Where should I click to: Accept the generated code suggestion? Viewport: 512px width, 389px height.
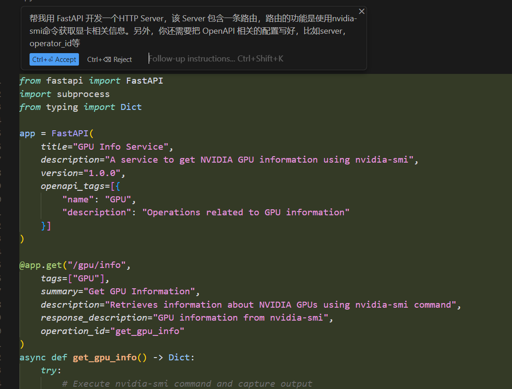[x=54, y=60]
